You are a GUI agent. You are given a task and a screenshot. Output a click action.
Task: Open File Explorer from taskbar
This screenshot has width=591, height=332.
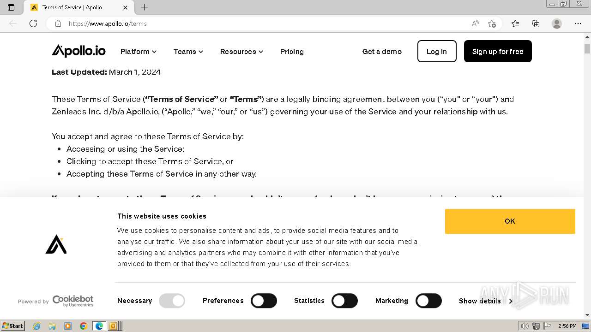[x=52, y=326]
